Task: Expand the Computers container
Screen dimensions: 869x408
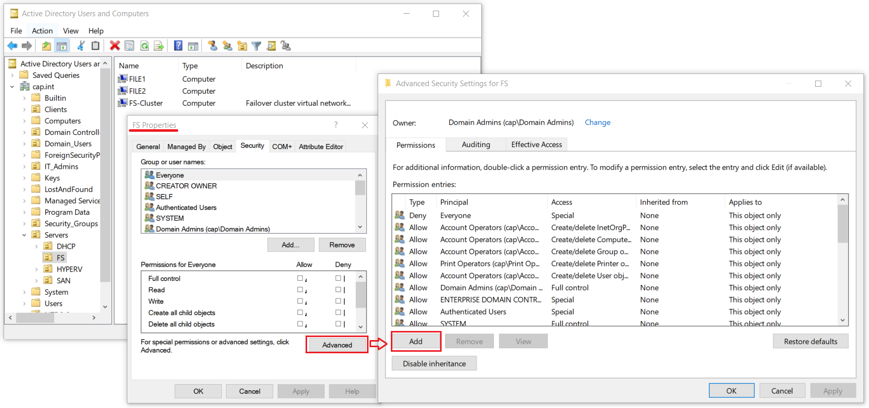Action: [24, 121]
